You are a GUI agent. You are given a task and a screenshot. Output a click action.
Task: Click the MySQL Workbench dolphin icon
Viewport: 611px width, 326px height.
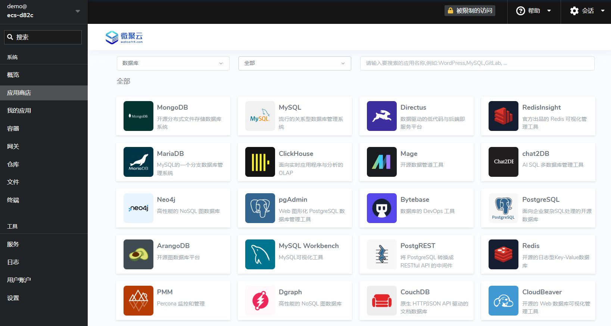click(x=260, y=254)
